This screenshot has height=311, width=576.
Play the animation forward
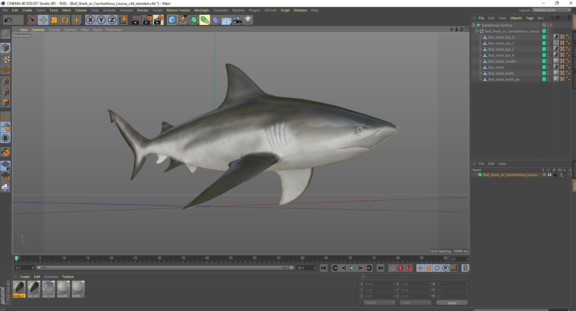(352, 268)
